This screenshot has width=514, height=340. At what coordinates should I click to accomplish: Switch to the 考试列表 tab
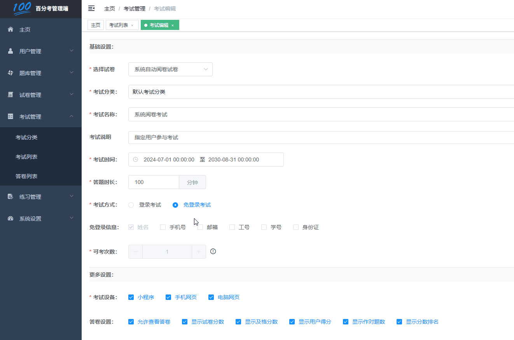tap(119, 24)
